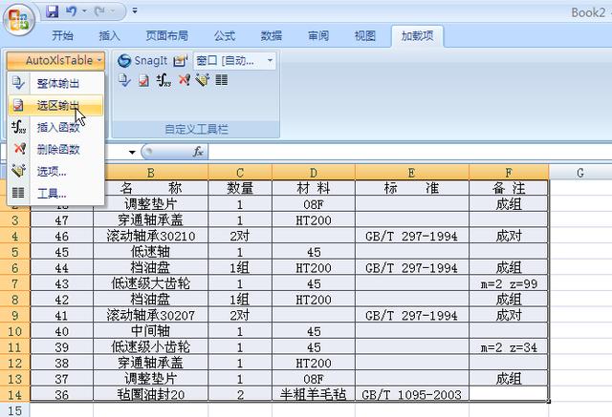Screen dimensions: 612x417
Task: Select column E header
Action: click(412, 173)
